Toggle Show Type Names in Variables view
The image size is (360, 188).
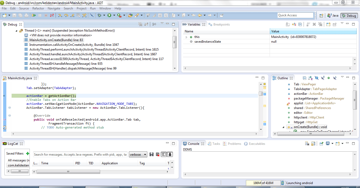(288, 24)
